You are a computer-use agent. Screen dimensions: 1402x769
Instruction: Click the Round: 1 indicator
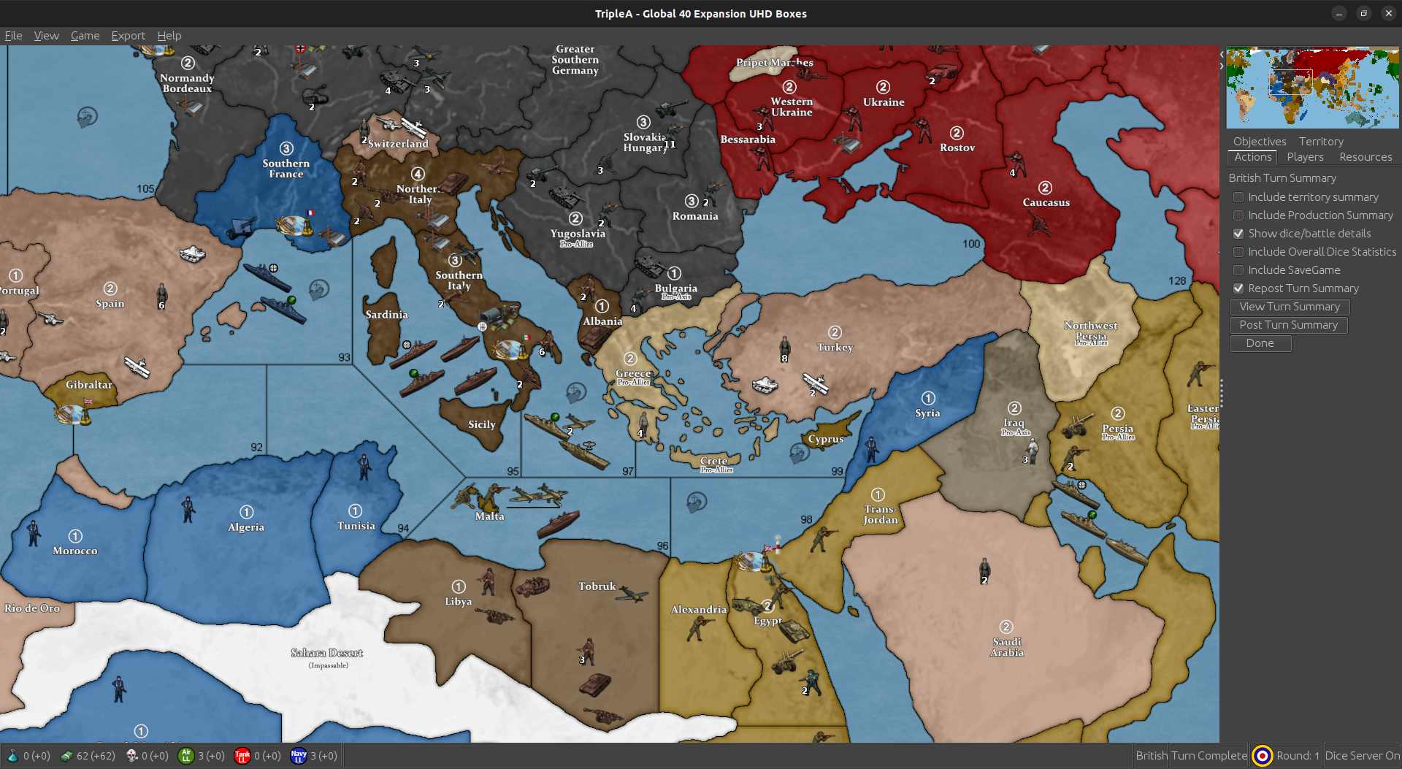pos(1298,756)
